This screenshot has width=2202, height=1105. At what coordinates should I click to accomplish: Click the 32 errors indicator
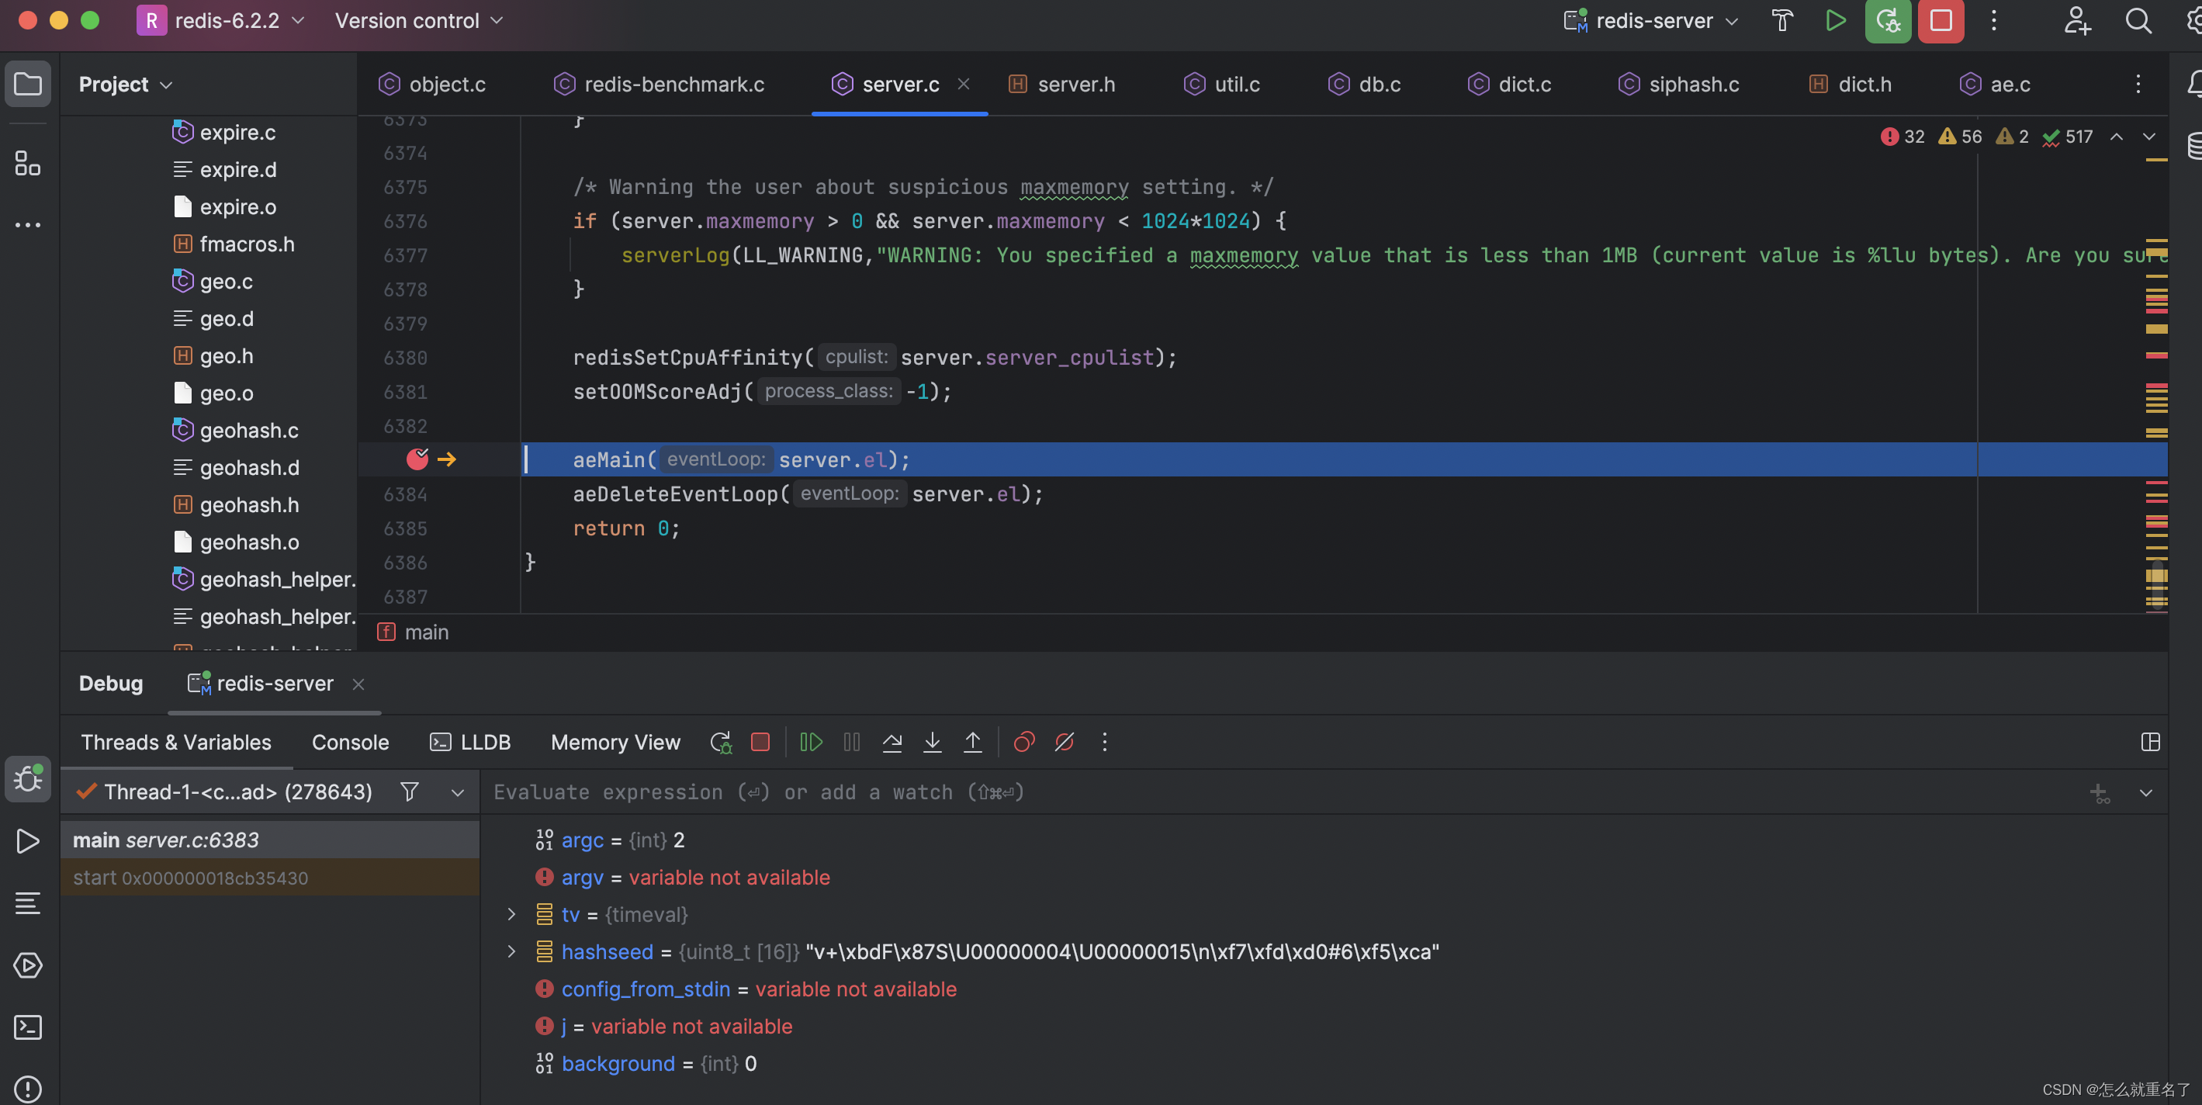[x=1902, y=137]
